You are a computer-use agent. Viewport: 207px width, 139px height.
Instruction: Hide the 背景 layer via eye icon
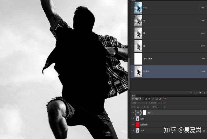click(133, 130)
